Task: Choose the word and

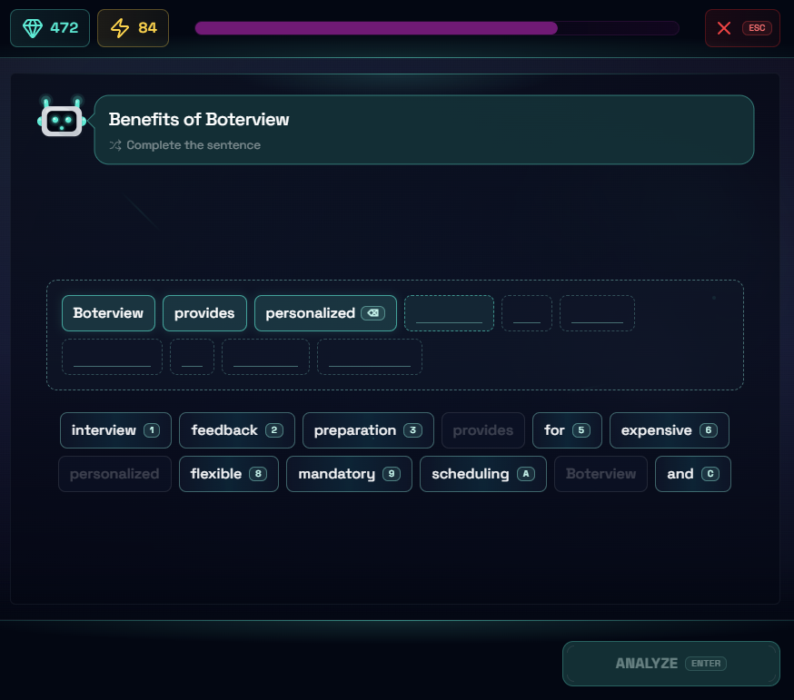Action: (693, 474)
